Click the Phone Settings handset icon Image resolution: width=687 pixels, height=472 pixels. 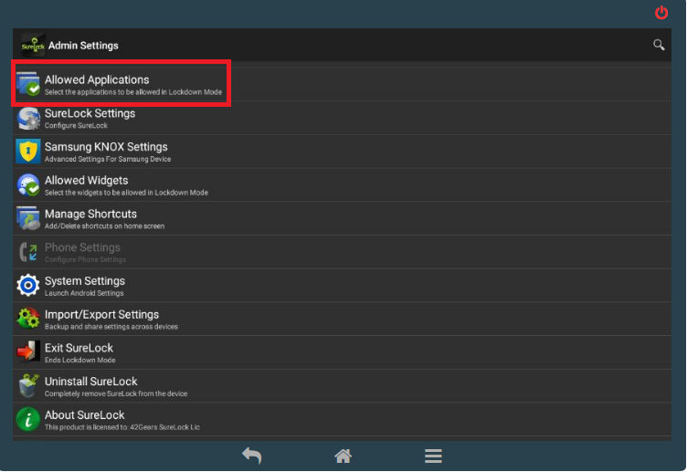coord(28,252)
